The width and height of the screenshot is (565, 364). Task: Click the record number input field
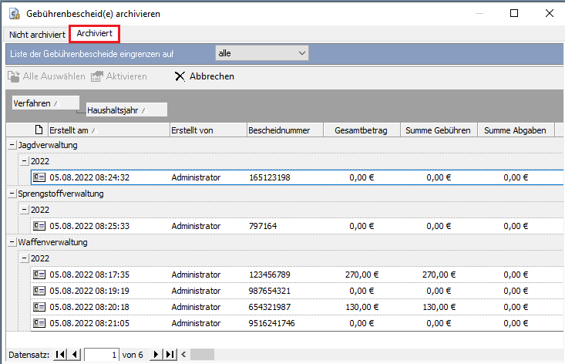tap(102, 355)
